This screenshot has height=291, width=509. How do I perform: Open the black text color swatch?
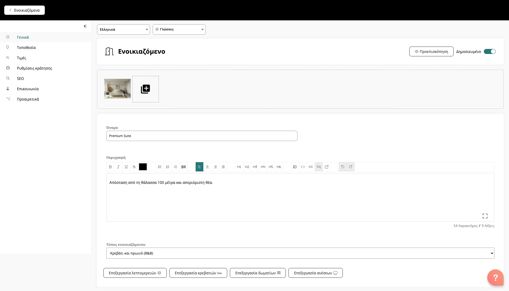coord(143,167)
